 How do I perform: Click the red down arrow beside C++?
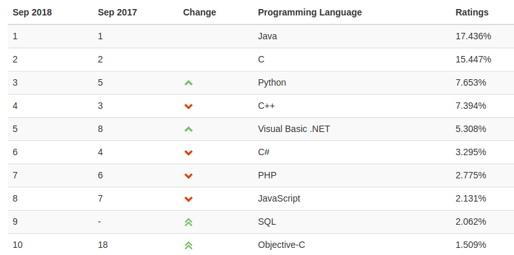[x=189, y=106]
